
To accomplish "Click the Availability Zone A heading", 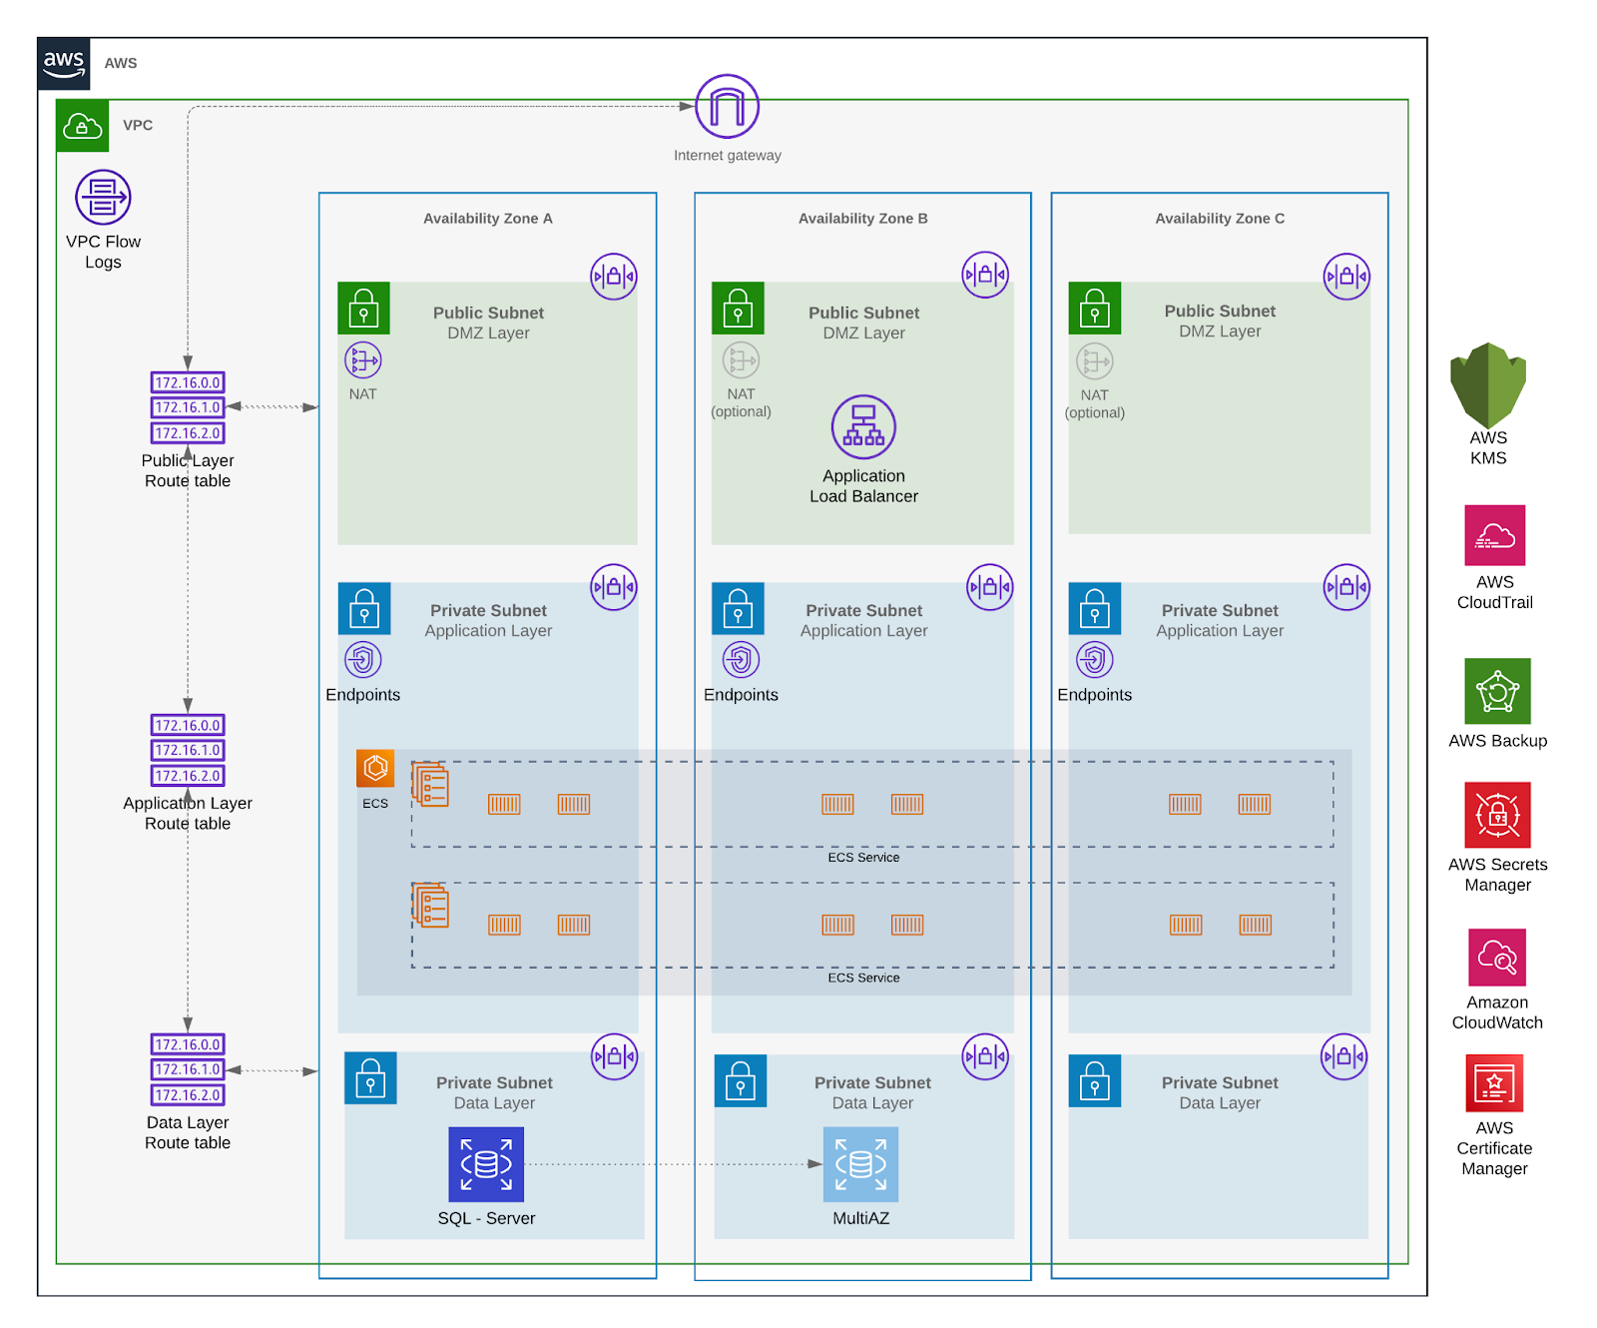I will coord(488,218).
